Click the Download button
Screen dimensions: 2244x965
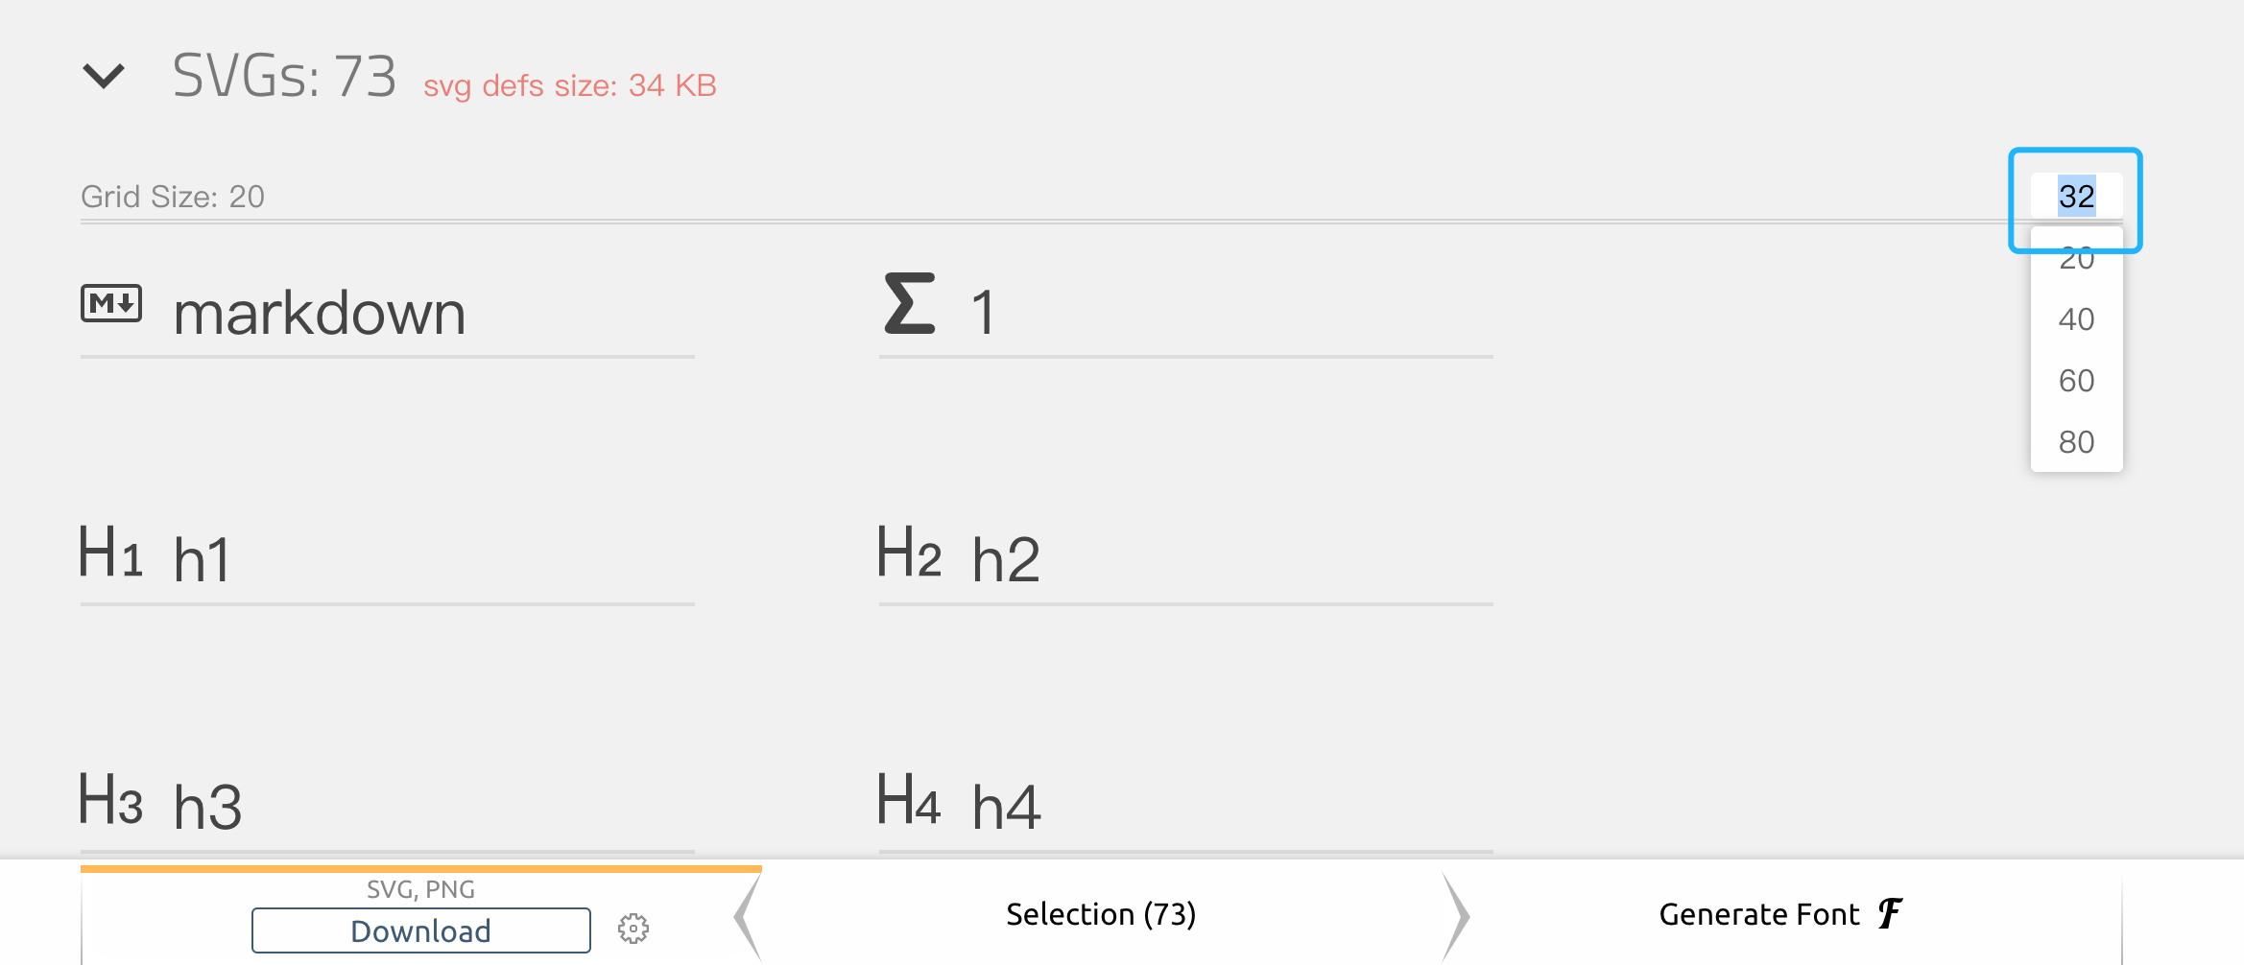[420, 930]
